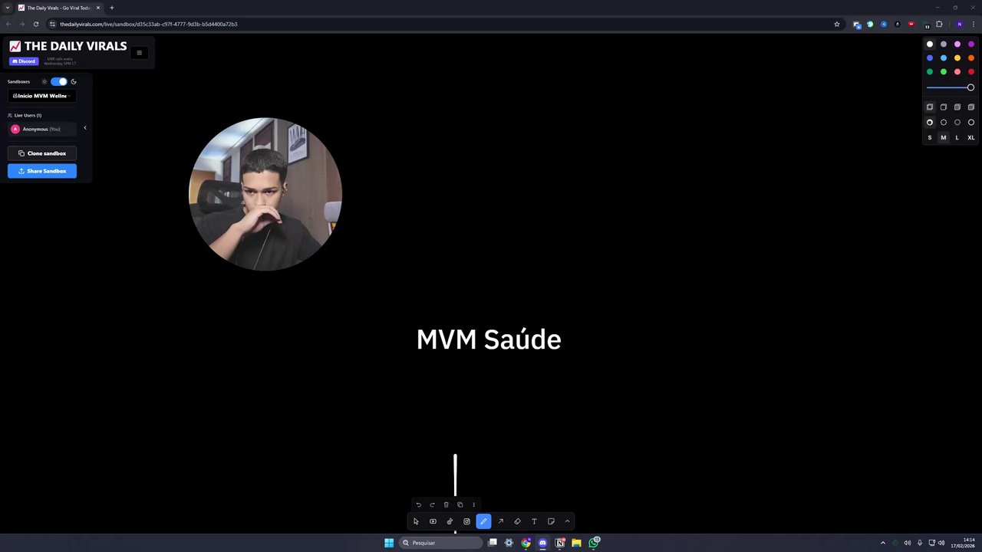Click The Daily Virals logo
Screen dimensions: 982x552
pos(68,46)
